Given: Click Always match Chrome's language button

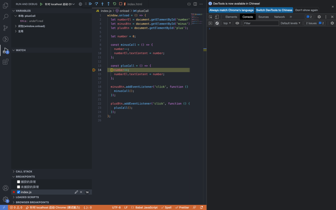Looking at the screenshot, I should 231,10.
